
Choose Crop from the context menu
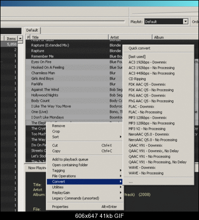click(84, 131)
